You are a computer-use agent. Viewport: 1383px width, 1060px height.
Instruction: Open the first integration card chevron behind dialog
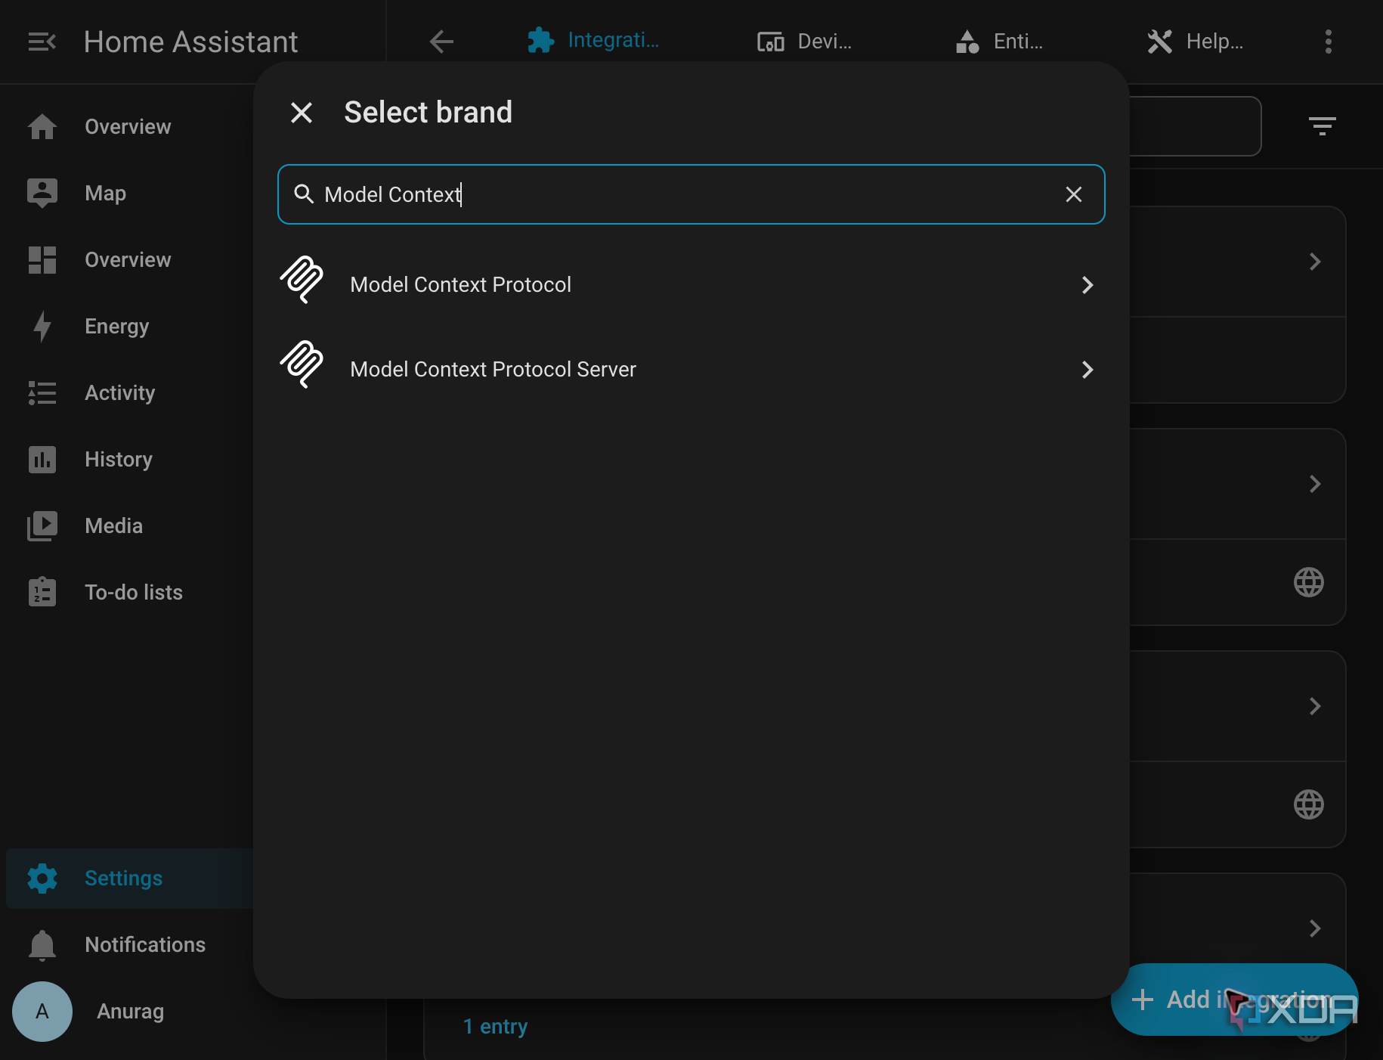[1315, 262]
